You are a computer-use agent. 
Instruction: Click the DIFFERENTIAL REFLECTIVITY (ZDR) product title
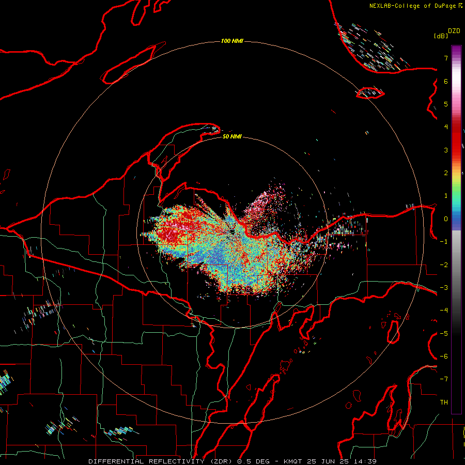click(161, 461)
